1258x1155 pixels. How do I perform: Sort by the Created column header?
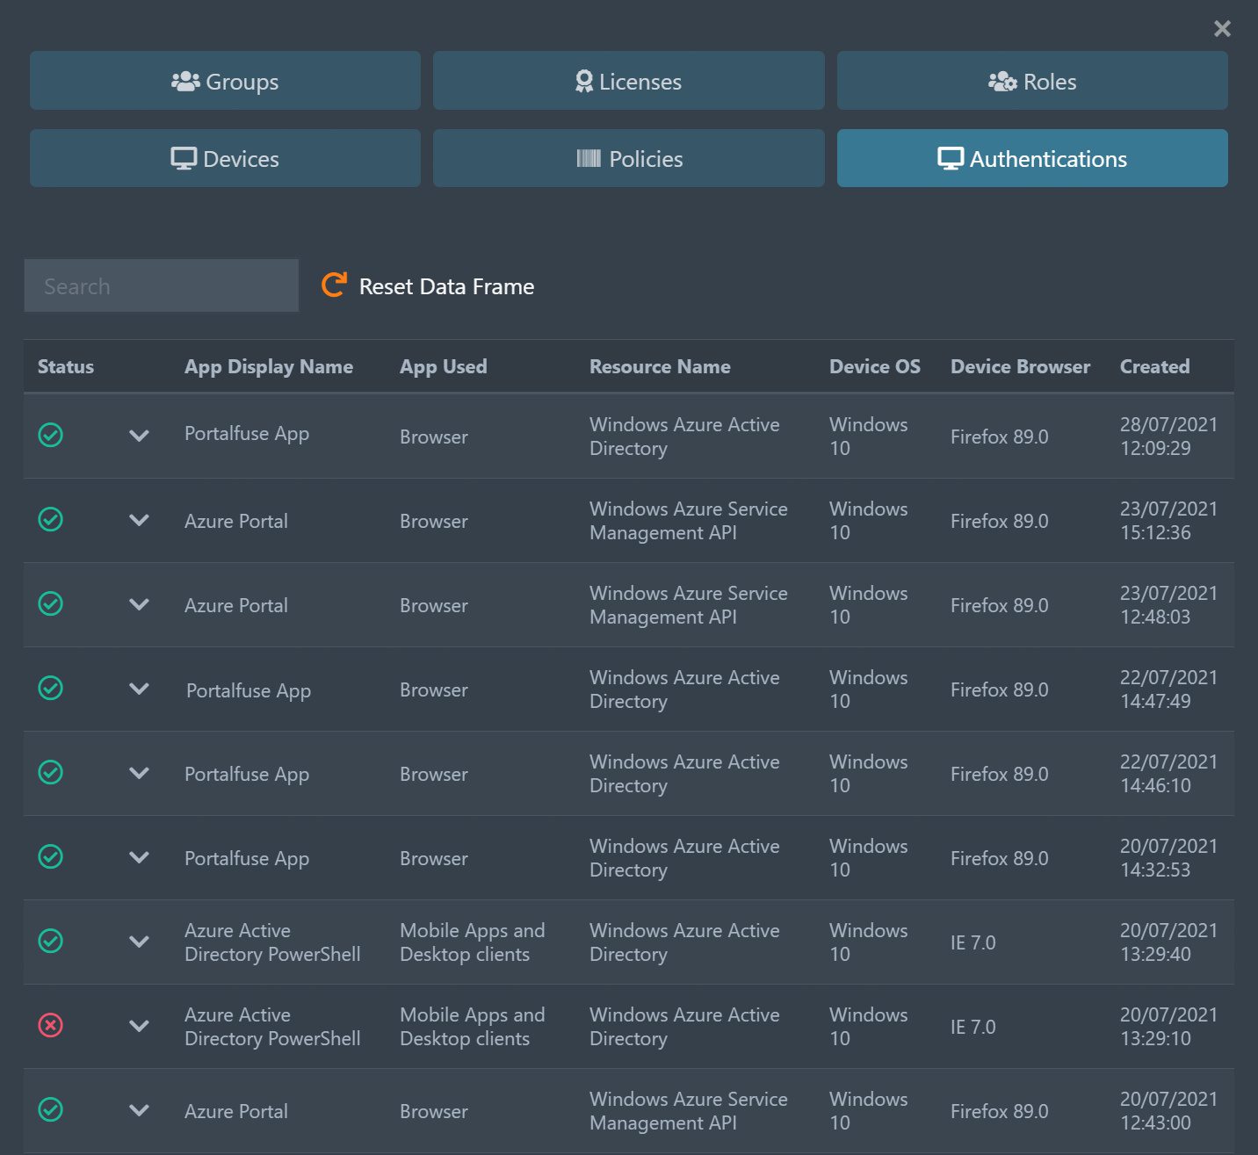coord(1155,366)
